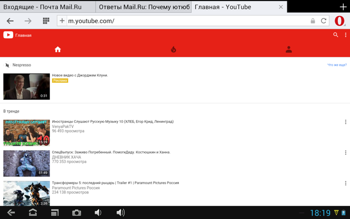Click the padlock security icon

pyautogui.click(x=313, y=21)
